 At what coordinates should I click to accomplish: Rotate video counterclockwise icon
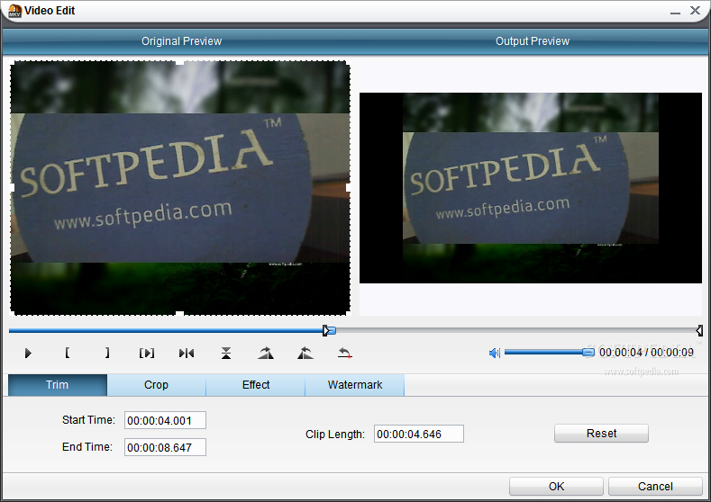point(305,353)
